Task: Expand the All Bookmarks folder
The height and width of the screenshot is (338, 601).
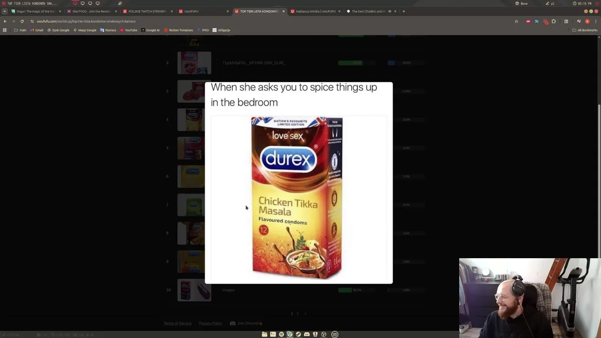Action: coord(585,30)
